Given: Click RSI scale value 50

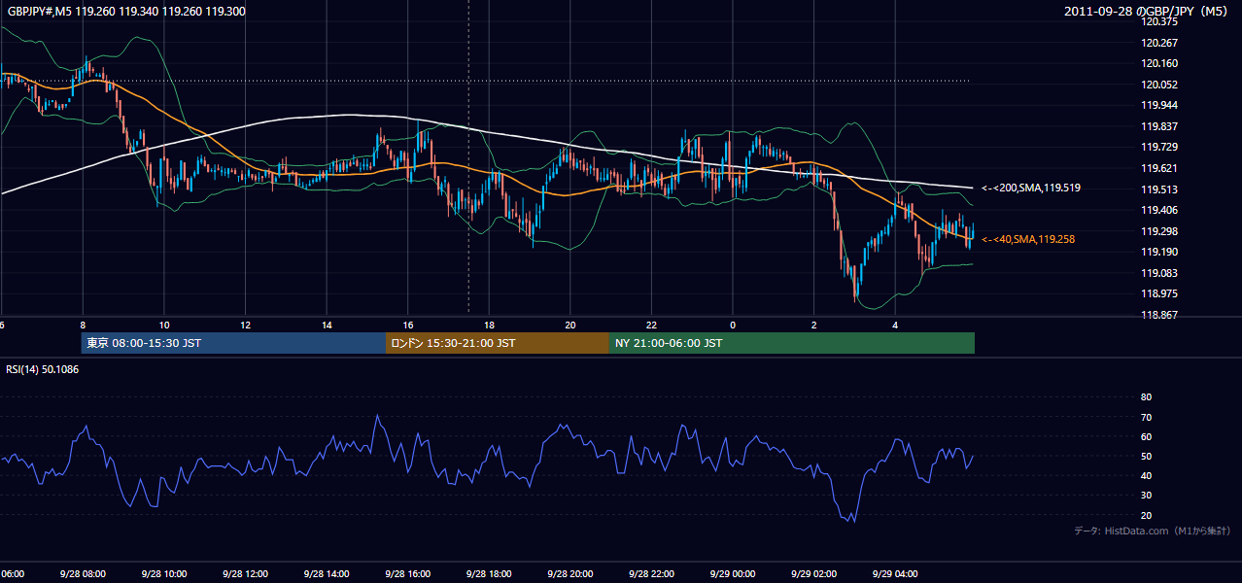Looking at the screenshot, I should pyautogui.click(x=1146, y=456).
